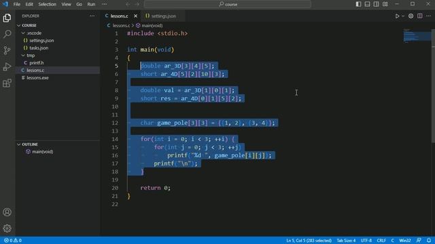This screenshot has height=244, width=435.
Task: Open the View menu
Action: [x=66, y=4]
